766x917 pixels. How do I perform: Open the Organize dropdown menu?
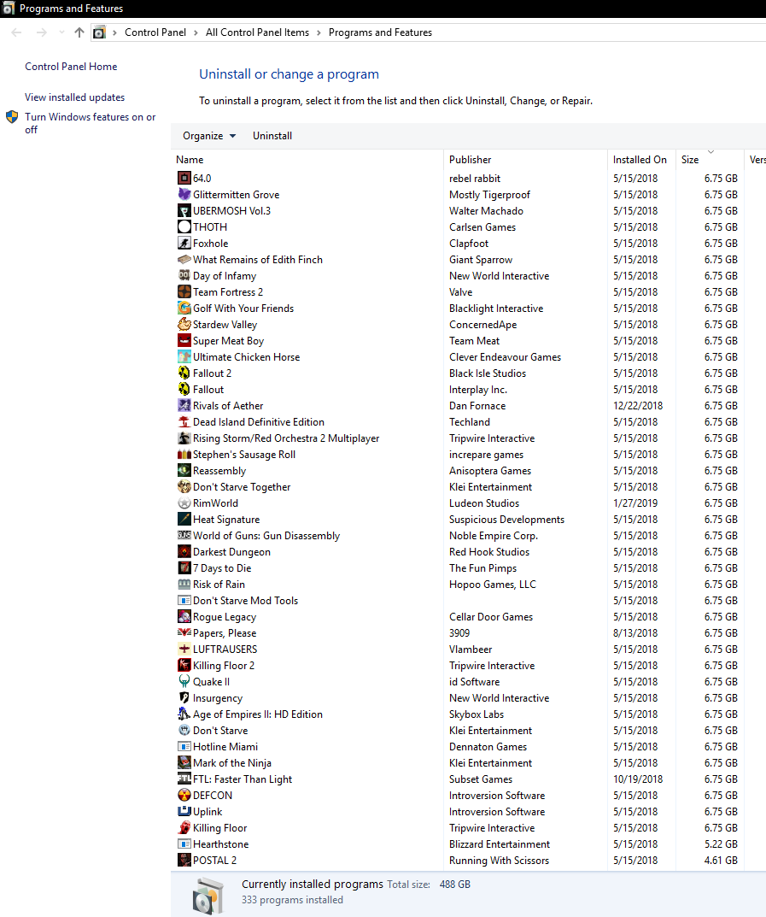click(x=209, y=136)
